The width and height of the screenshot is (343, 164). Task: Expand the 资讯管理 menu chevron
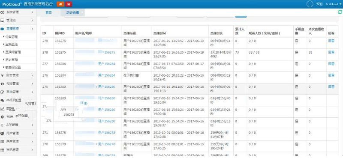pos(33,150)
